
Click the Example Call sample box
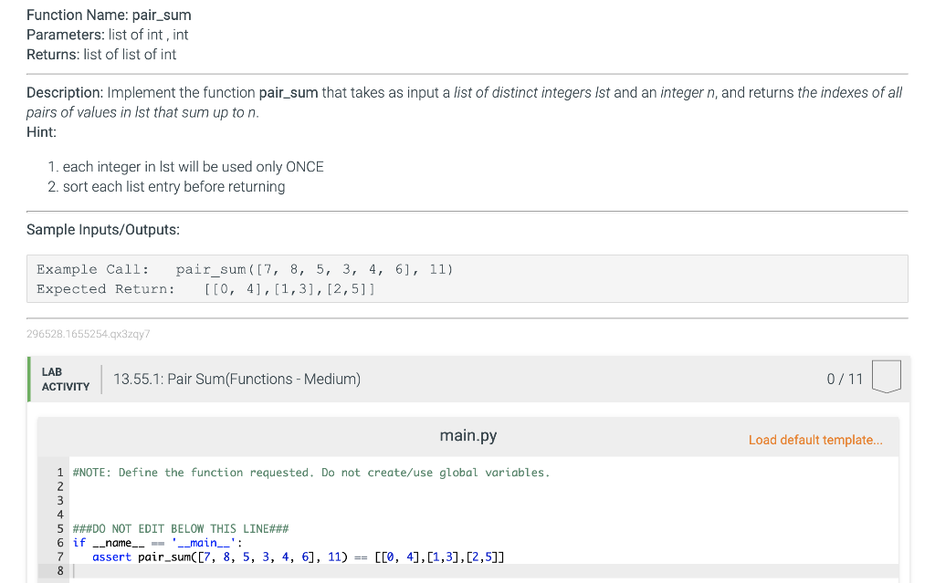tap(247, 269)
